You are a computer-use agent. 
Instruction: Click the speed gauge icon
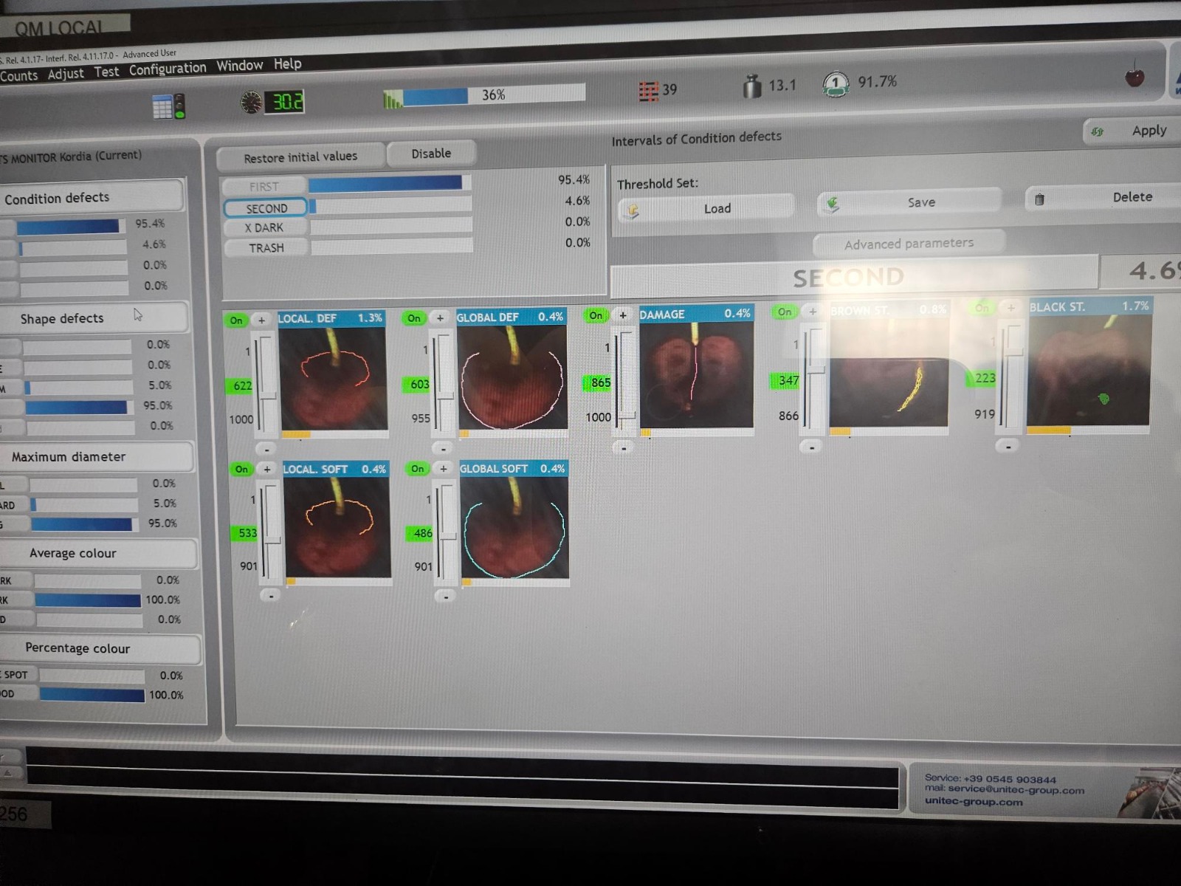251,102
